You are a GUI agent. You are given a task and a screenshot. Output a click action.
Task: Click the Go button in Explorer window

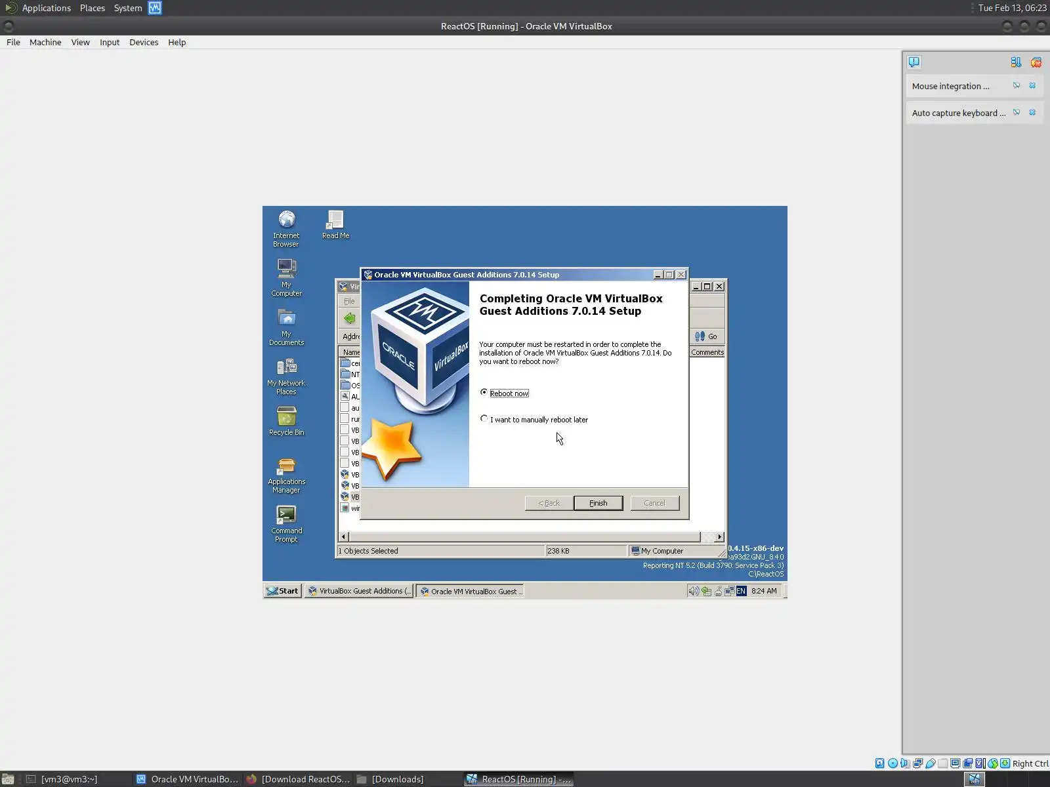point(706,336)
